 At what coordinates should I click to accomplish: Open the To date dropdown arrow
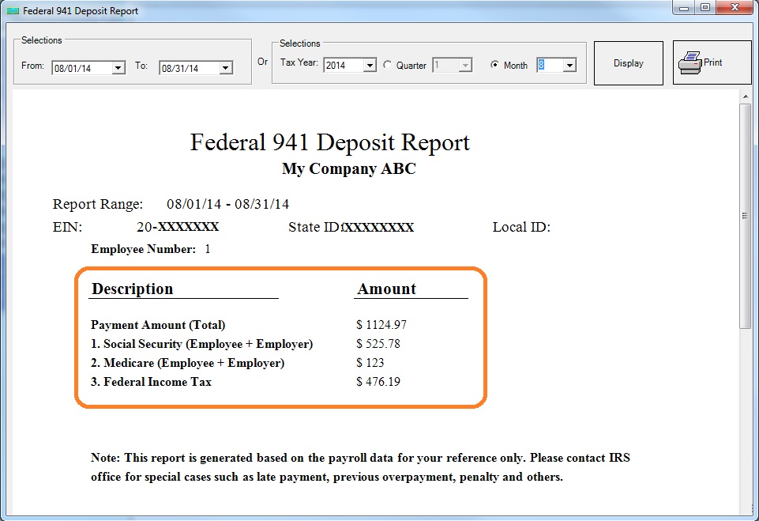click(x=226, y=68)
